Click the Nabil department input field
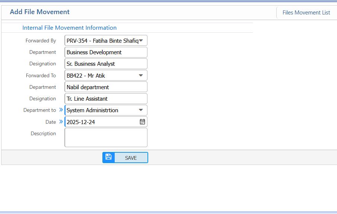Viewport: 337px width, 214px height. [x=106, y=87]
